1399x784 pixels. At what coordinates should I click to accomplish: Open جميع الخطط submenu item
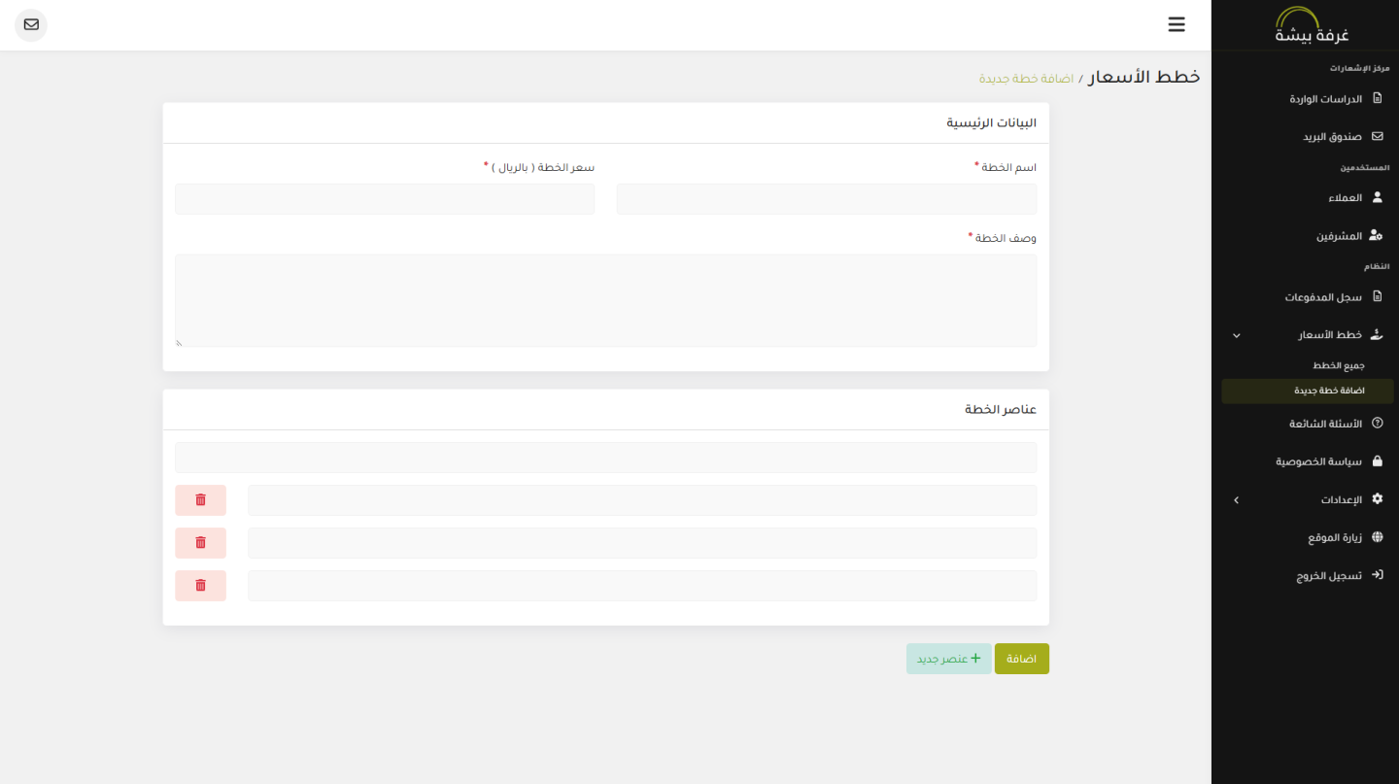click(x=1339, y=366)
